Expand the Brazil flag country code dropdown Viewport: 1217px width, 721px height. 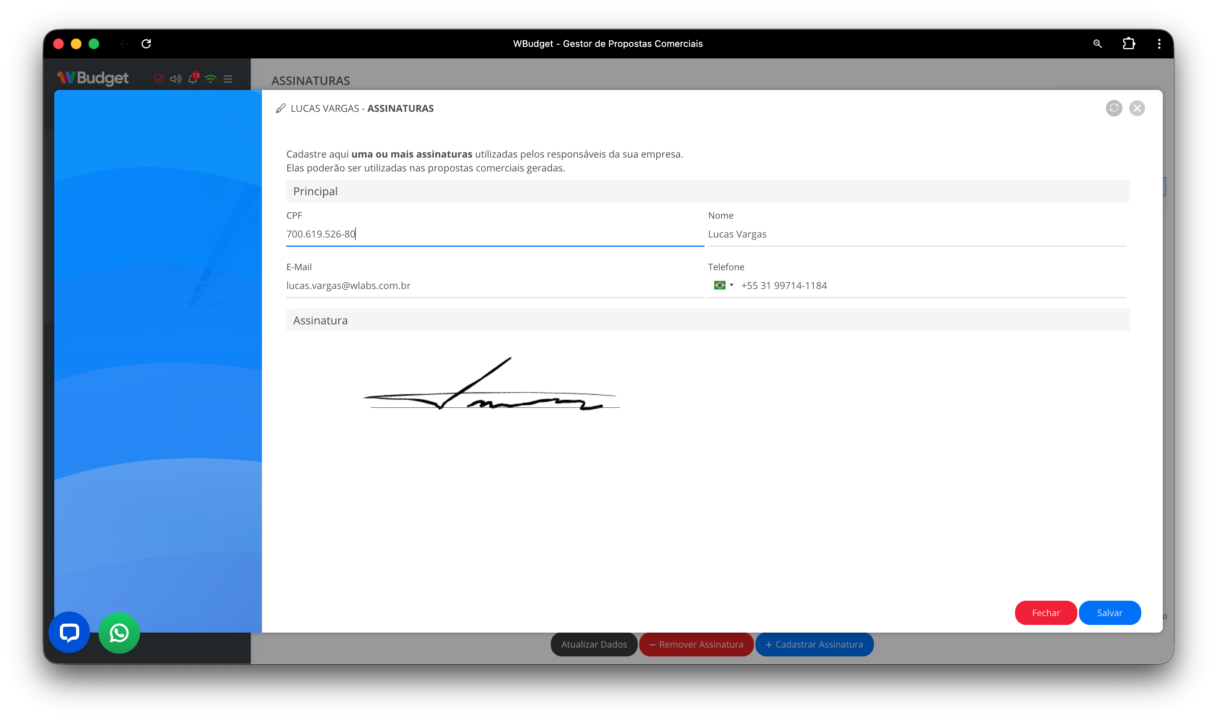pyautogui.click(x=723, y=285)
